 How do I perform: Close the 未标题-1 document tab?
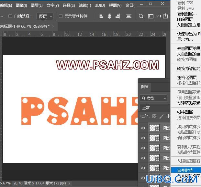[53, 26]
